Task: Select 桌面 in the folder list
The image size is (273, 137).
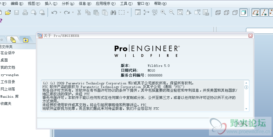Action: coord(4,60)
